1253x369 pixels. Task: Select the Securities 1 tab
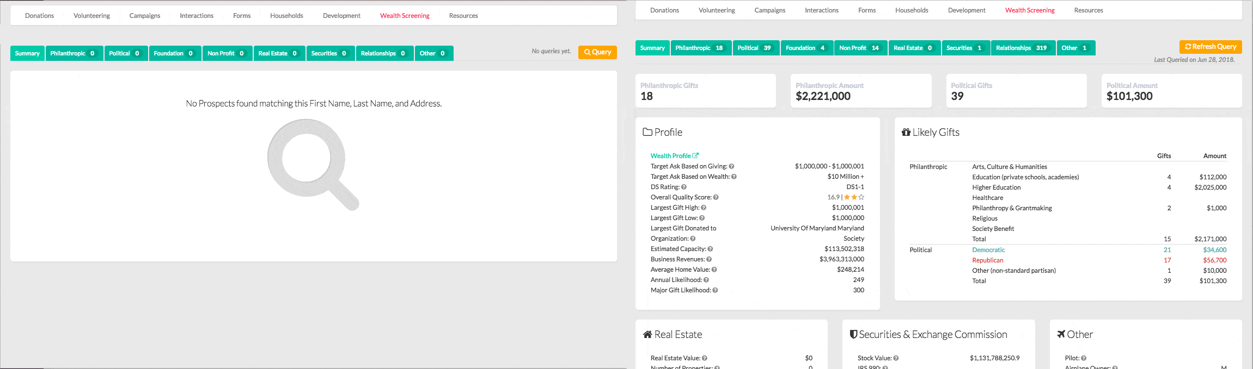click(965, 48)
